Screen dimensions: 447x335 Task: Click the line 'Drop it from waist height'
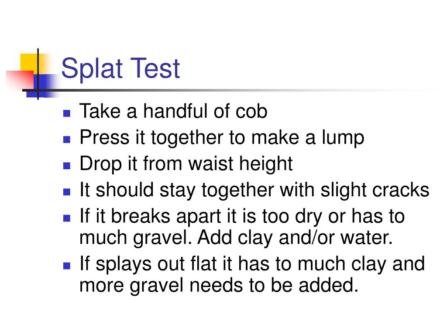[186, 164]
